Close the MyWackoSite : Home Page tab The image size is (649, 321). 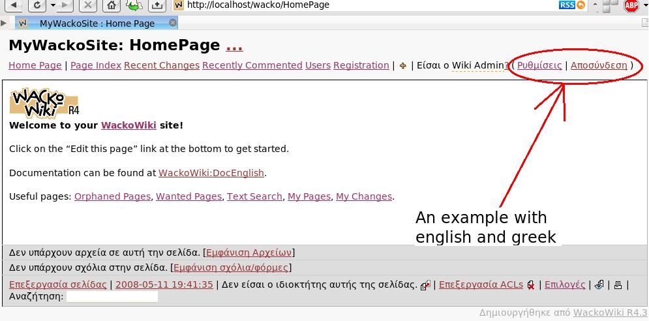pos(172,23)
